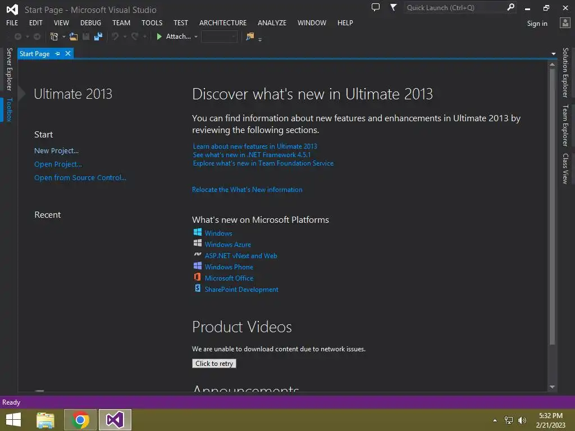This screenshot has width=575, height=431.
Task: Click Open from Source Control... link
Action: coord(80,178)
